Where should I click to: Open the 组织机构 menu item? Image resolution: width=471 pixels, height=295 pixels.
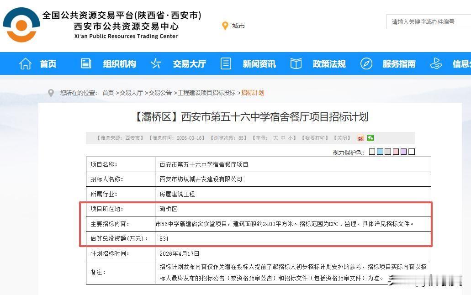pyautogui.click(x=119, y=64)
